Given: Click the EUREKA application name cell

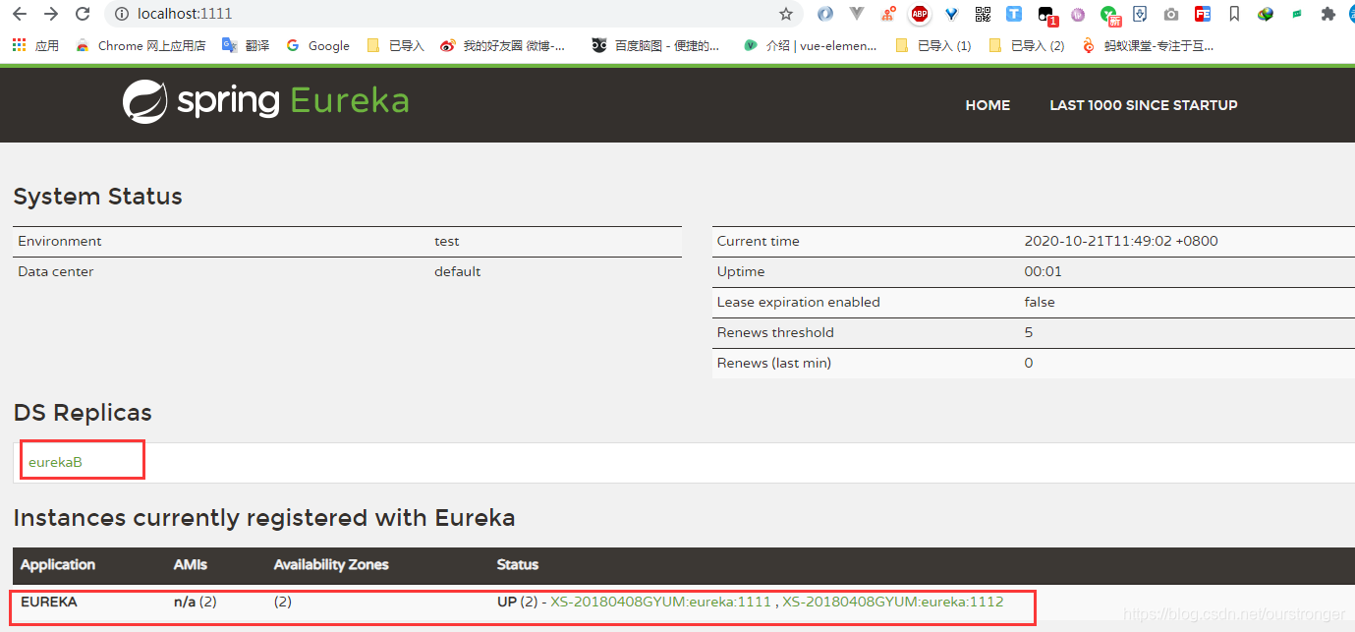Looking at the screenshot, I should pyautogui.click(x=49, y=602).
